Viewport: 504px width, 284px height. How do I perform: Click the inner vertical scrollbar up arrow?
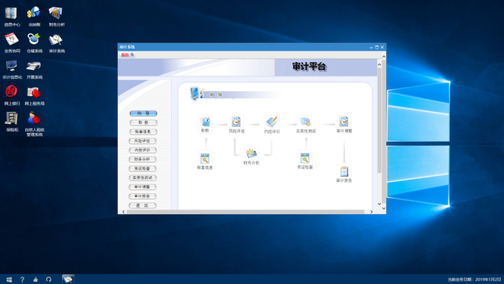[x=379, y=65]
